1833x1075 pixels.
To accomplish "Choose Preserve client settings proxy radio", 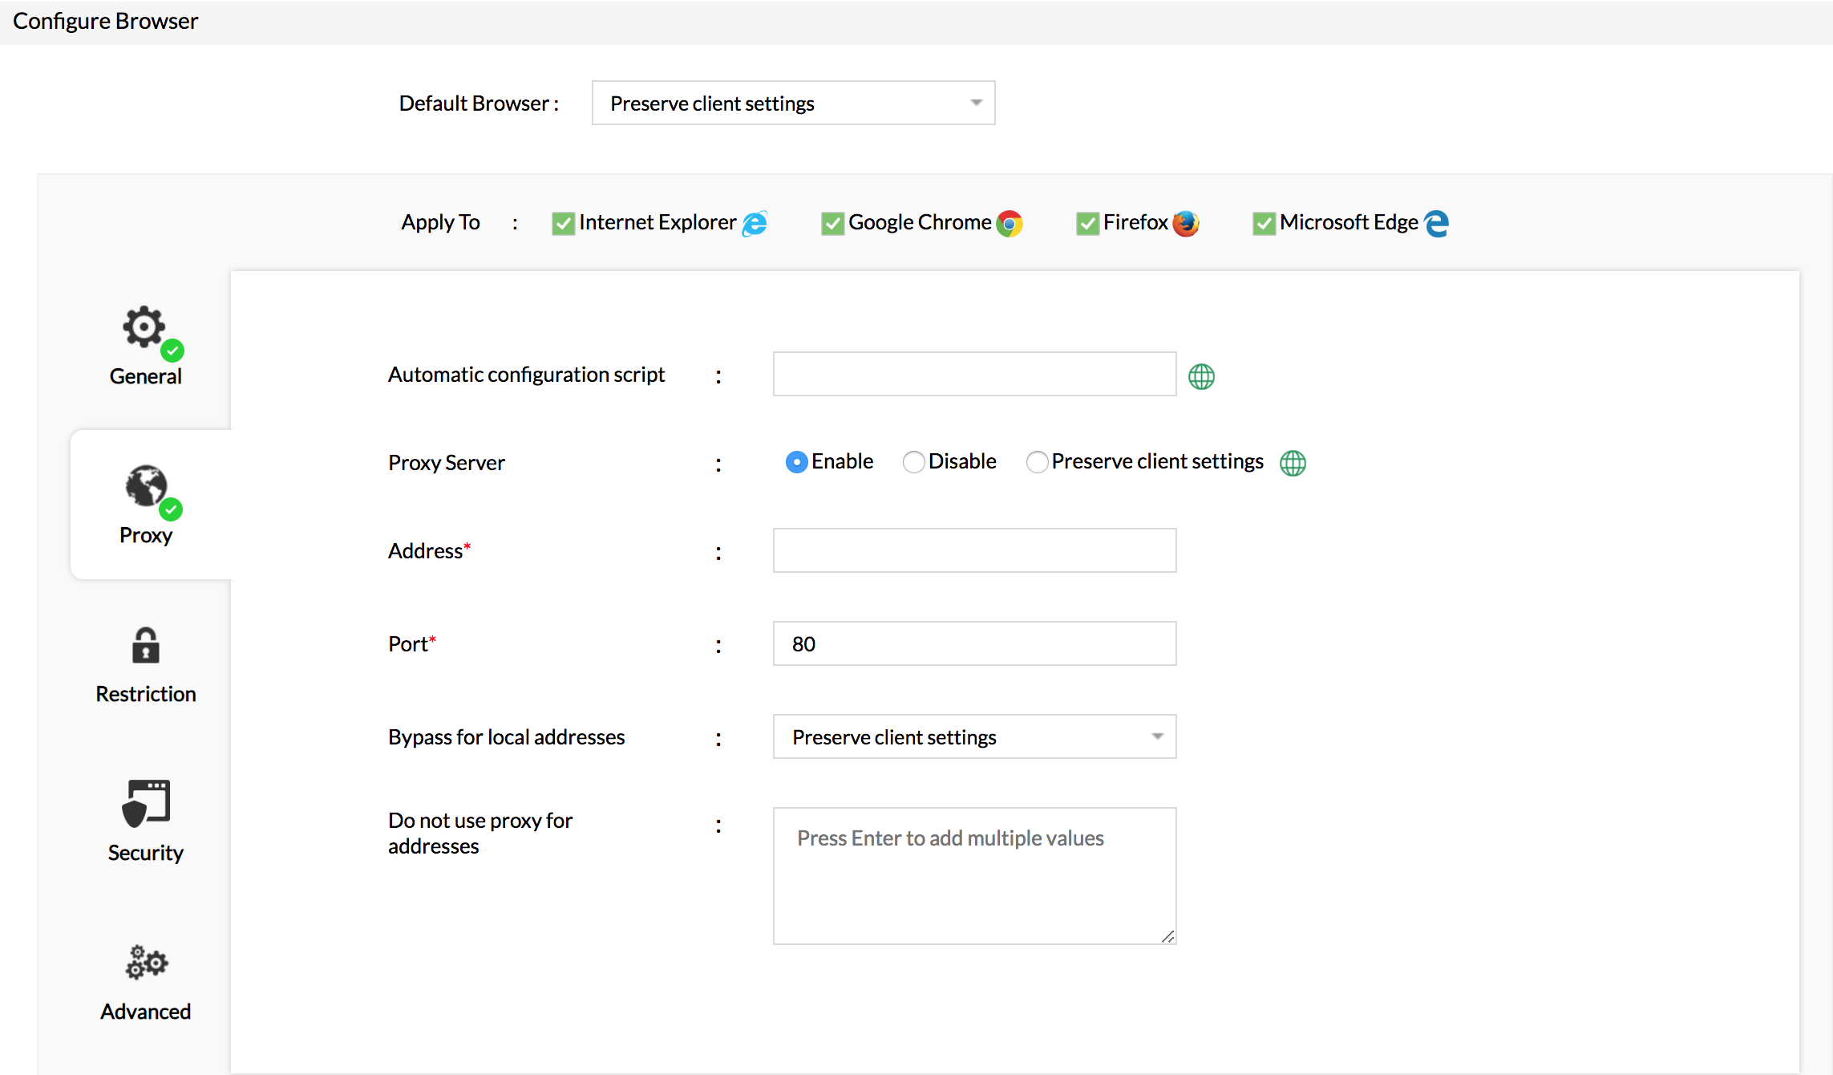I will (1036, 462).
